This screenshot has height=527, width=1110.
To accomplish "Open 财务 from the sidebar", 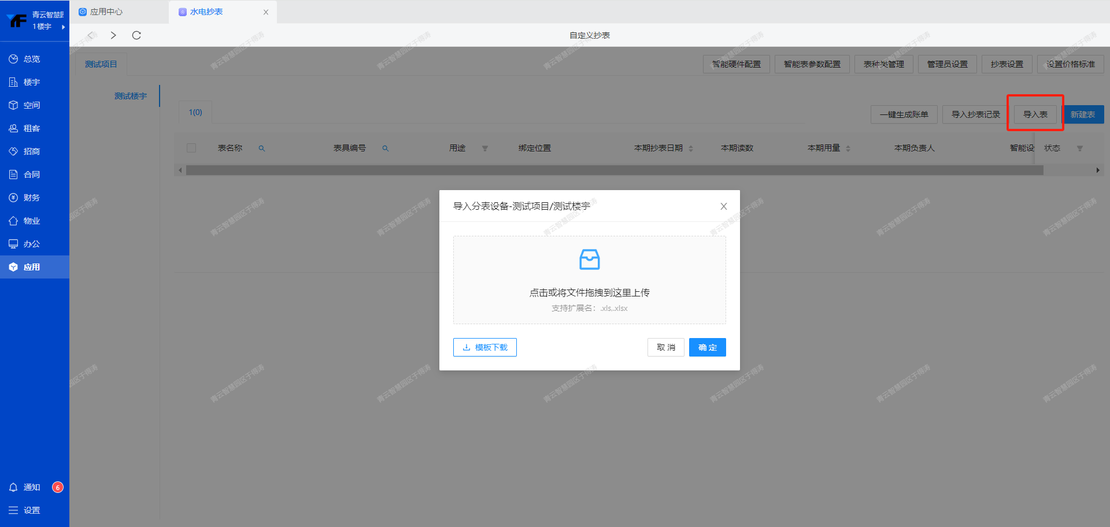I will click(x=31, y=198).
